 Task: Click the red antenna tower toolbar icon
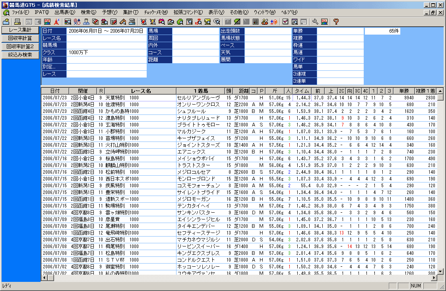coord(56,21)
